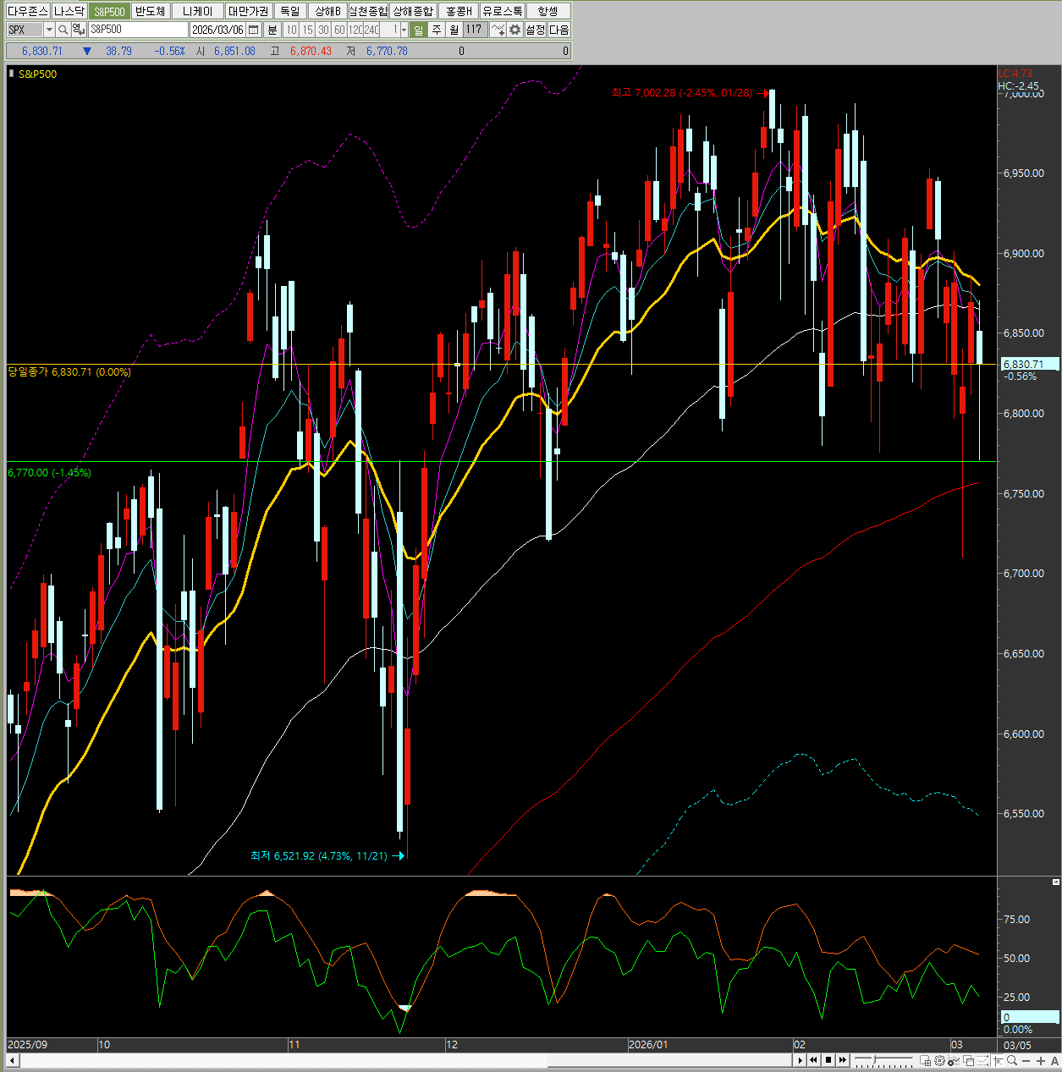Click the A text tool icon
Image resolution: width=1062 pixels, height=1072 pixels.
(x=1054, y=1061)
